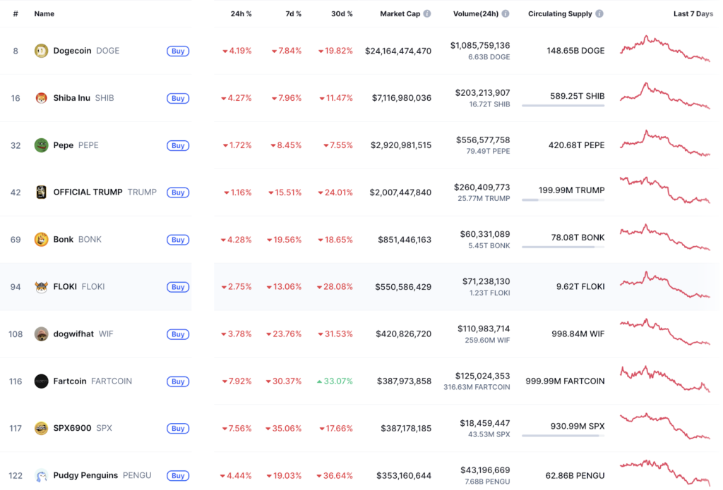
Task: Open the Pepe name link
Action: 63,145
